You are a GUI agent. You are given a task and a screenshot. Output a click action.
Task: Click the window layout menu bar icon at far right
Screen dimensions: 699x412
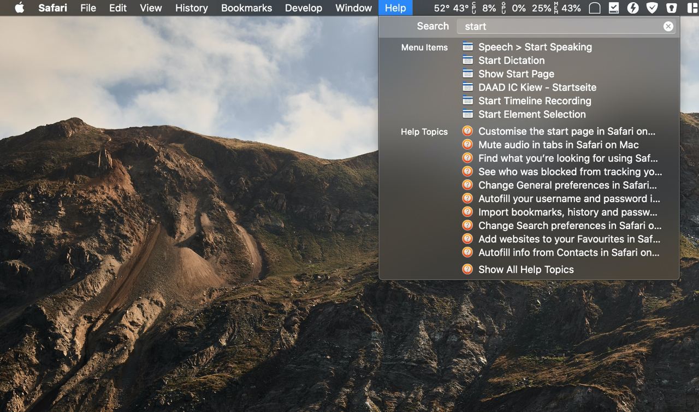[692, 8]
